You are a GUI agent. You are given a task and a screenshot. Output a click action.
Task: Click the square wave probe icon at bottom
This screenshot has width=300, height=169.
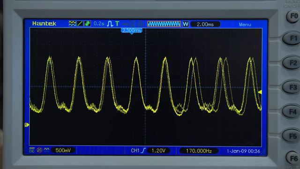coord(46,150)
